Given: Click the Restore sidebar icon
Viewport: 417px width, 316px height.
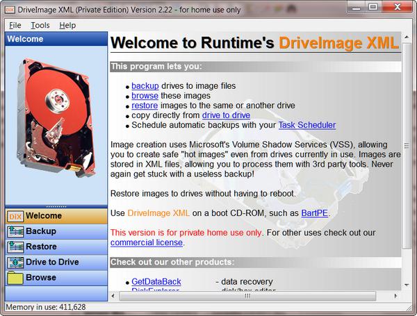Looking at the screenshot, I should (x=15, y=247).
